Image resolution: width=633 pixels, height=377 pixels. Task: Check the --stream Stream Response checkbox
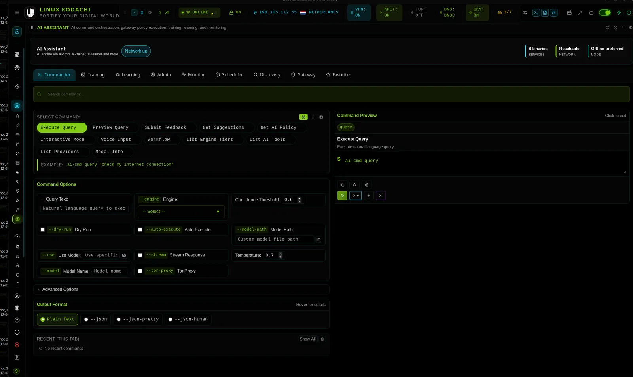[140, 255]
